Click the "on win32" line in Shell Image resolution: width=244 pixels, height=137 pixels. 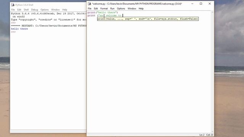pyautogui.click(x=19, y=17)
